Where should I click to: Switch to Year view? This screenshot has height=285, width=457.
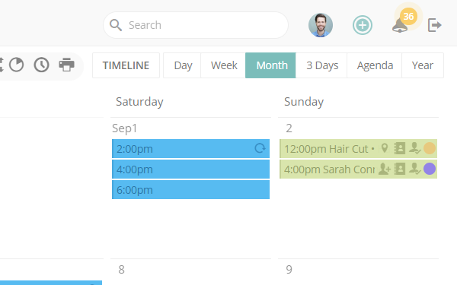point(423,65)
